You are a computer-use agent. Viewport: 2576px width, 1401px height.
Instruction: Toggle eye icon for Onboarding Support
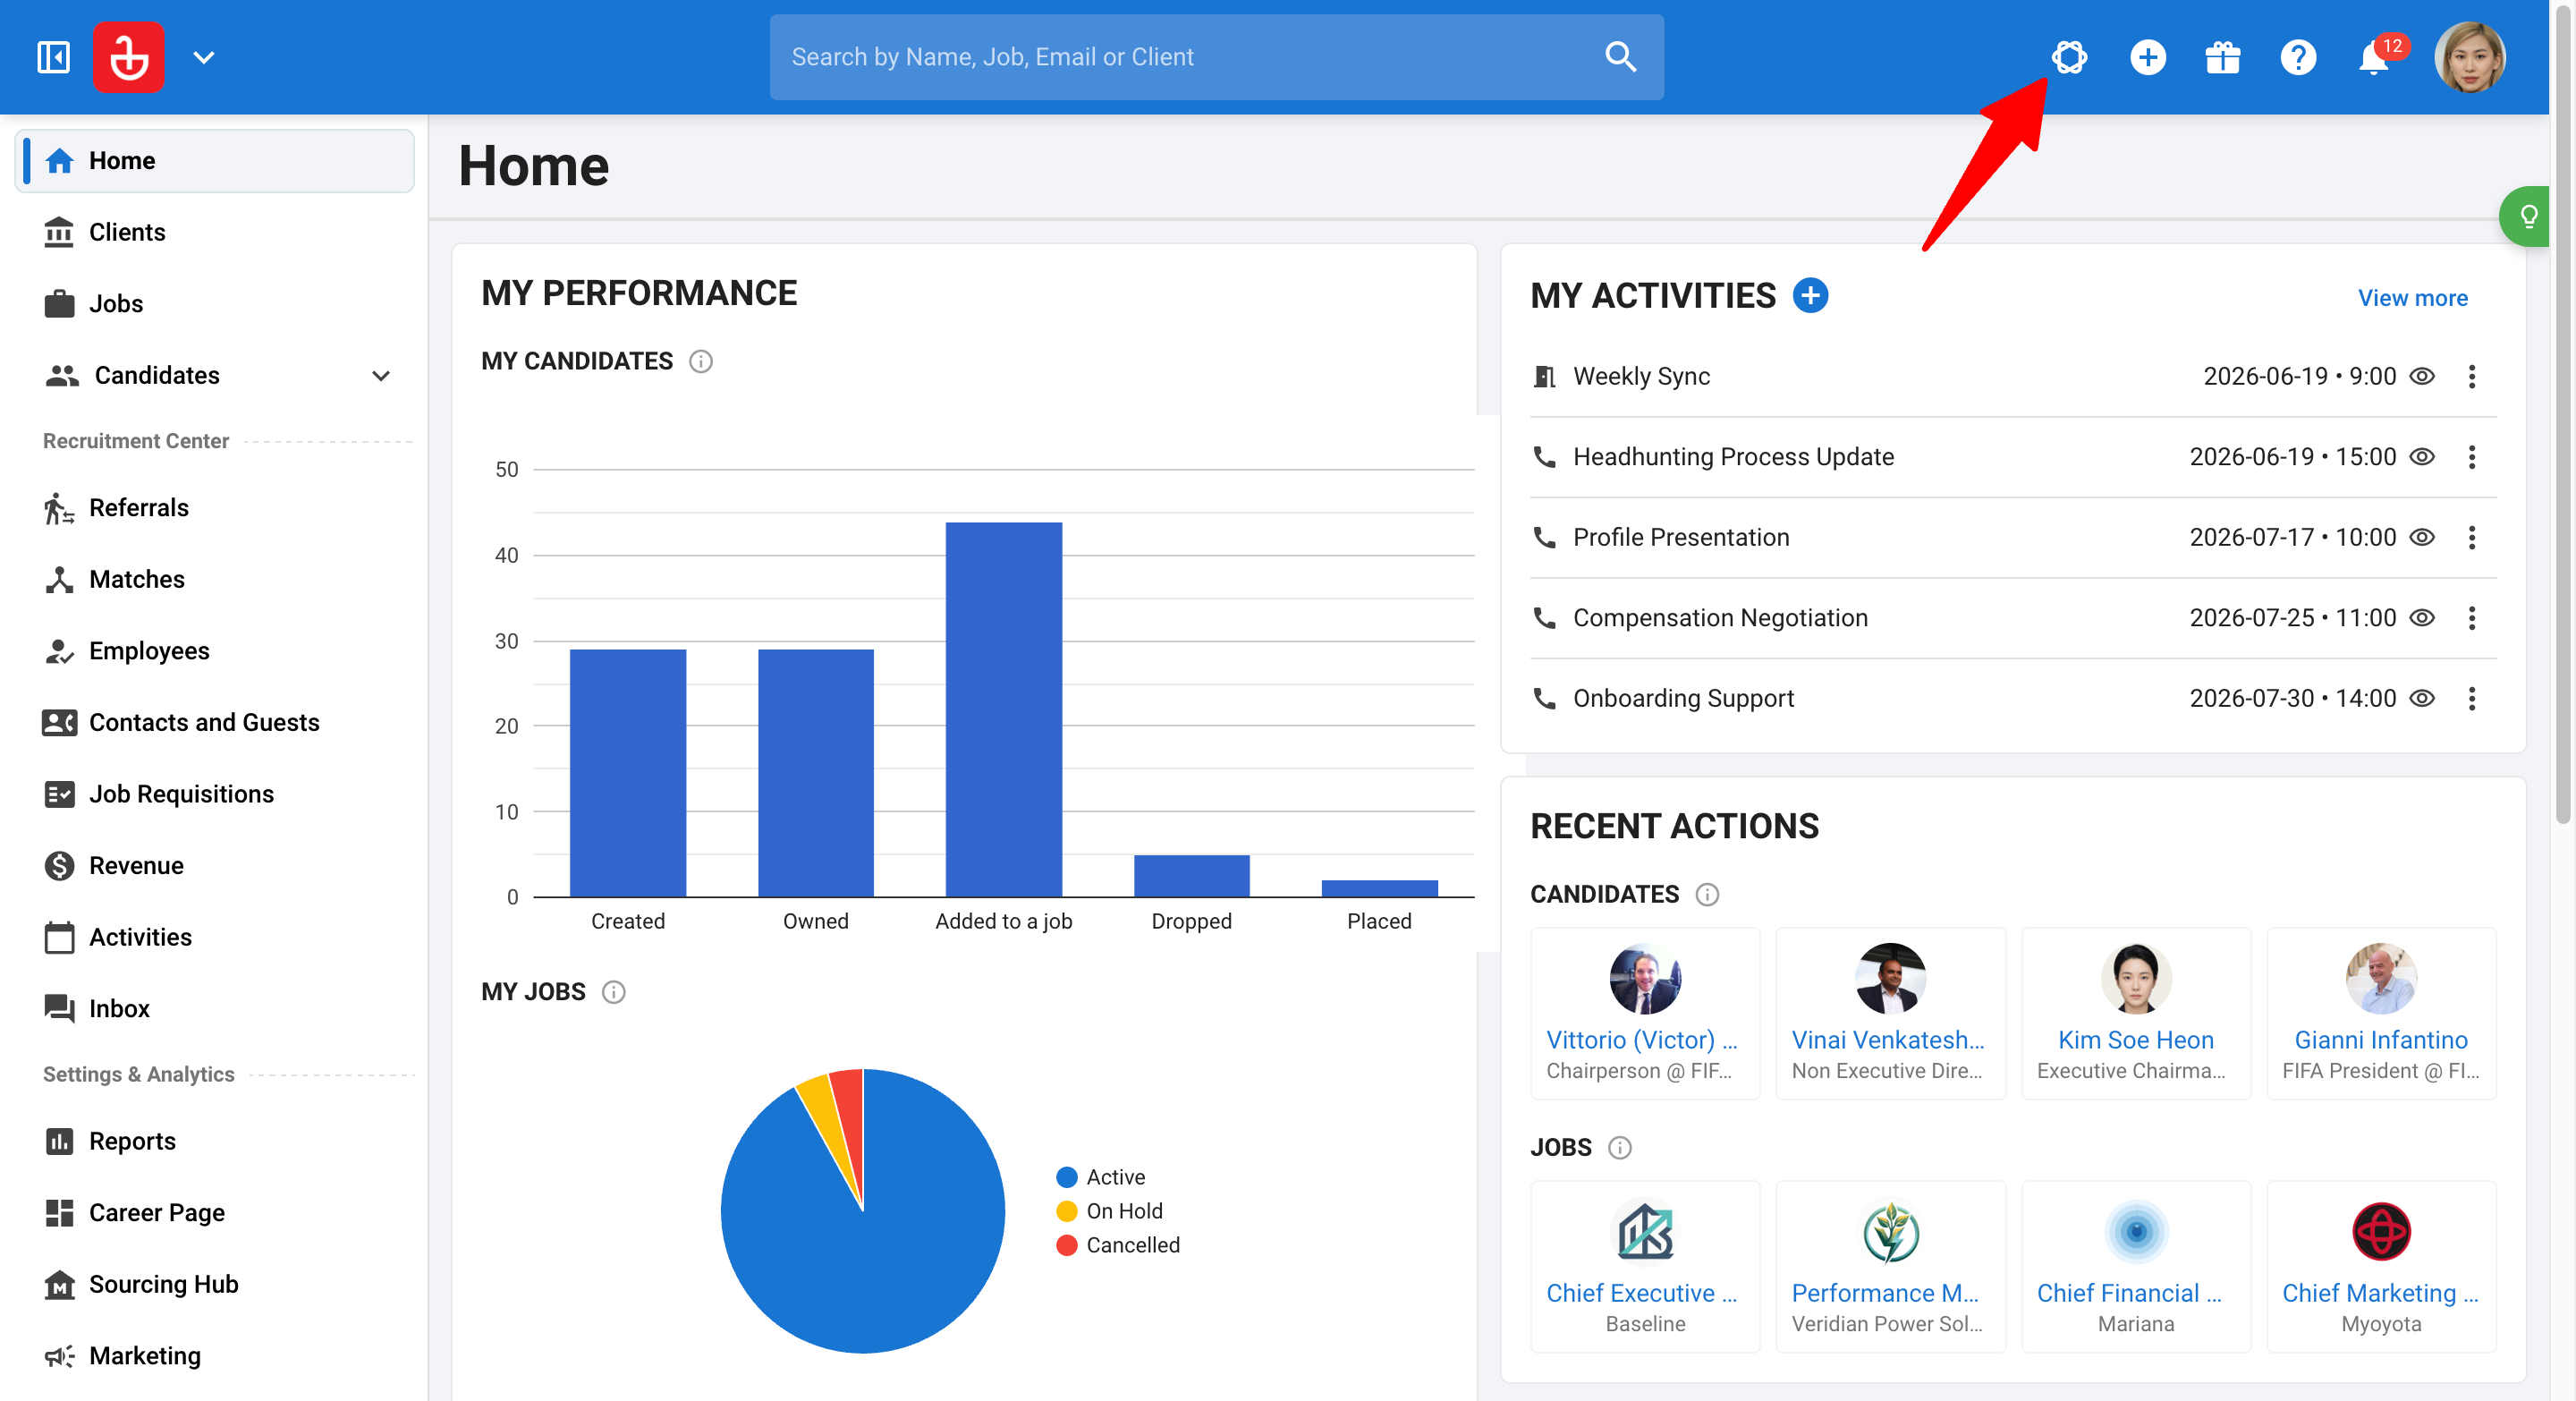pos(2421,699)
